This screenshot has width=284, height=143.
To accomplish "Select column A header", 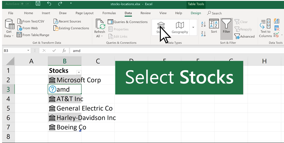I will [31, 61].
